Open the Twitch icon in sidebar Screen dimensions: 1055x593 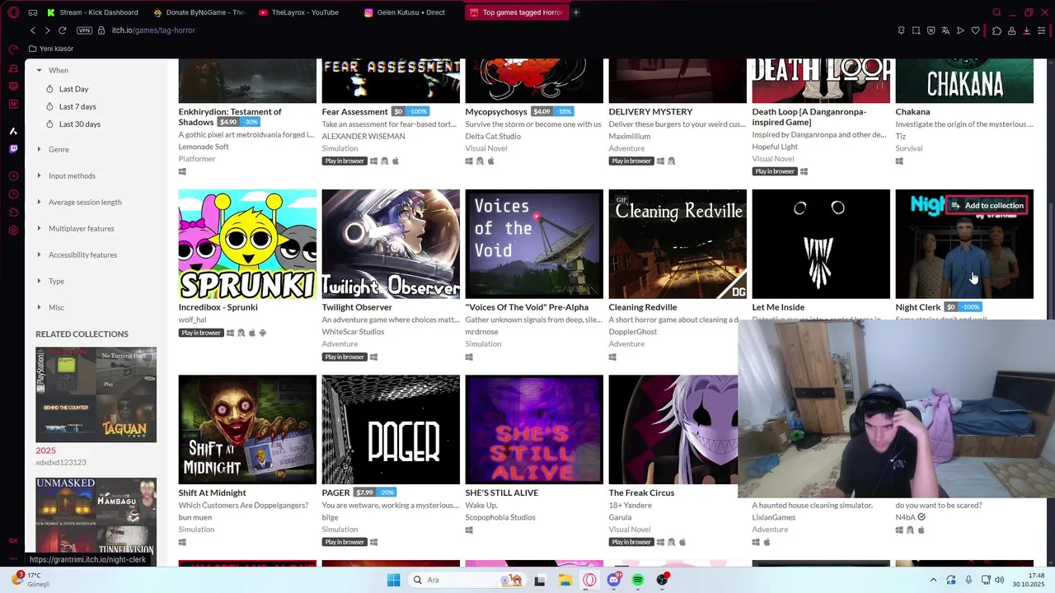point(13,149)
